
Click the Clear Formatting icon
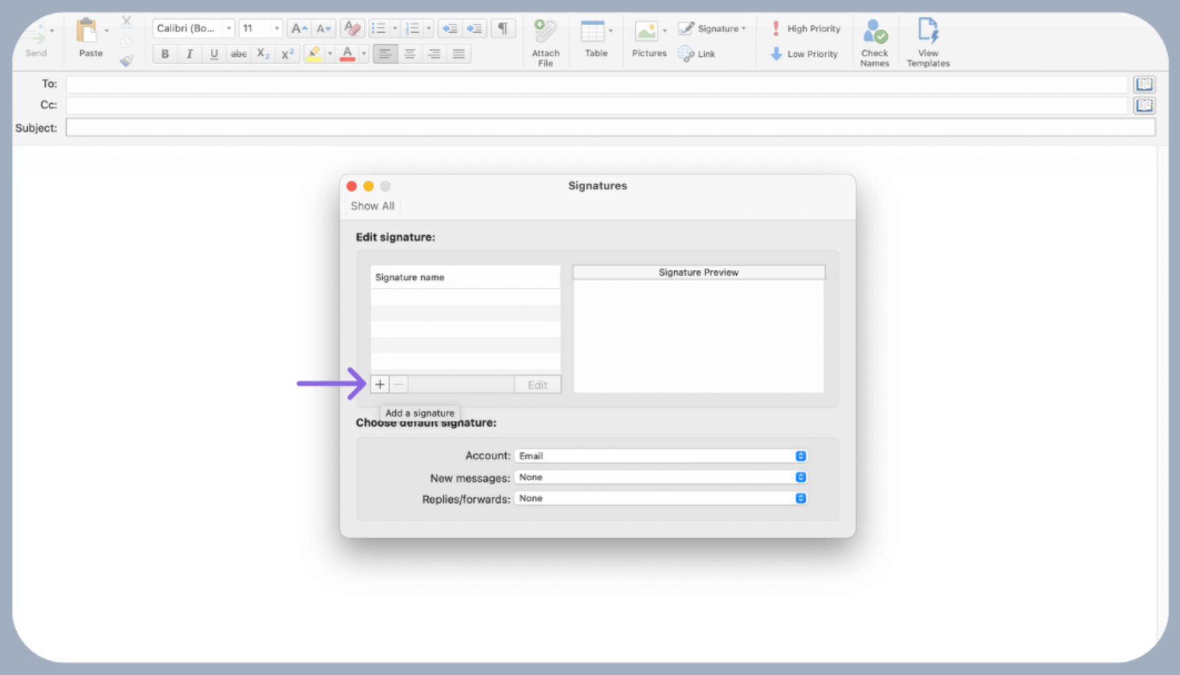[353, 29]
